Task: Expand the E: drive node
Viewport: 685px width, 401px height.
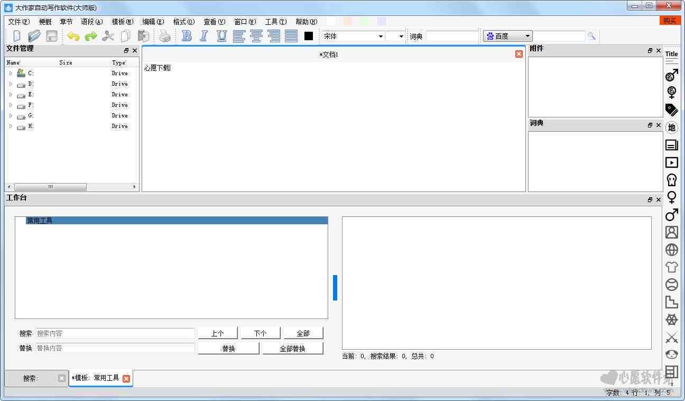Action: pyautogui.click(x=11, y=94)
